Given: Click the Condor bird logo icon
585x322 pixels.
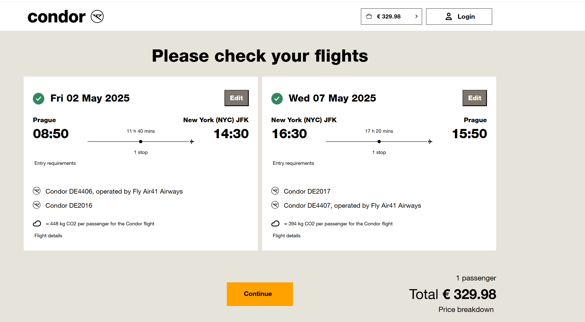Looking at the screenshot, I should [97, 17].
